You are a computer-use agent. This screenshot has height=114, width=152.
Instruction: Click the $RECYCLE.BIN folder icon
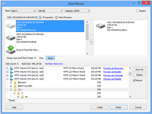(15, 86)
